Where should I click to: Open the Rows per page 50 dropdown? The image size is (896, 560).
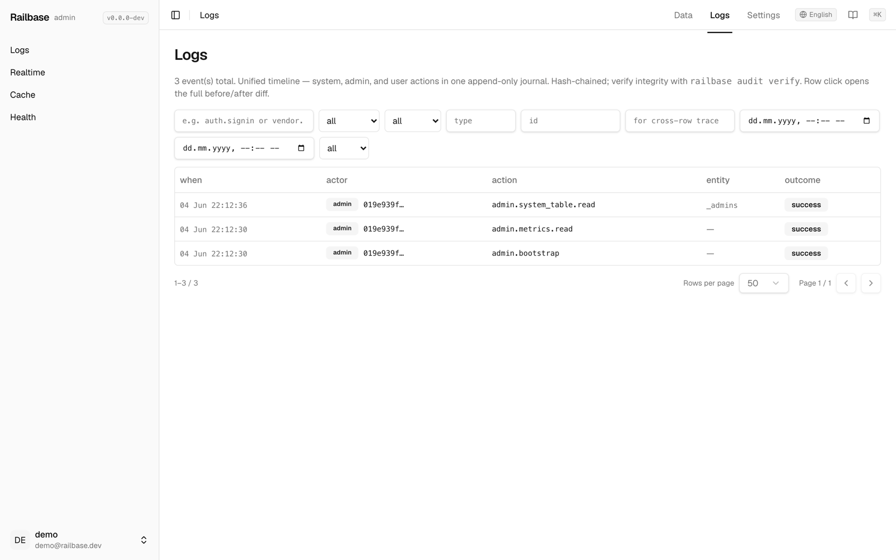click(763, 283)
